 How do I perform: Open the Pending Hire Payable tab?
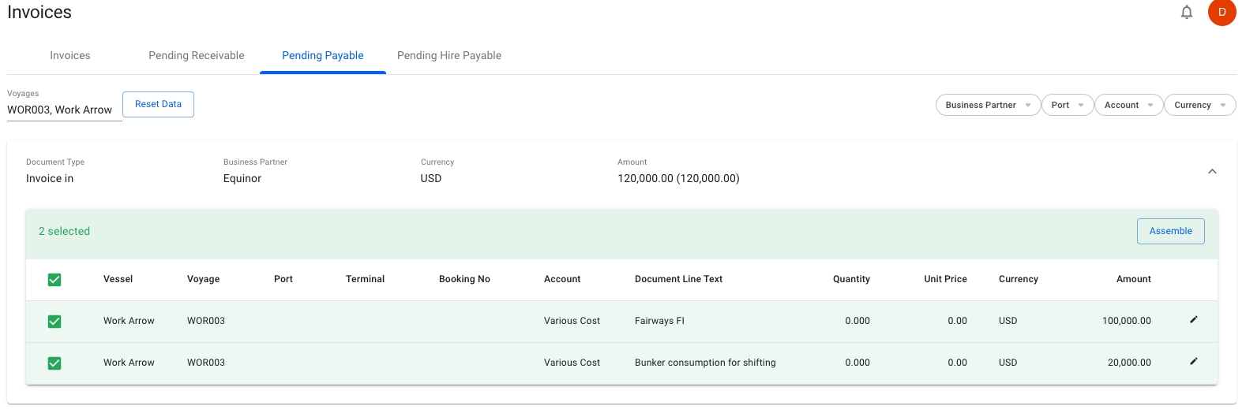tap(449, 56)
